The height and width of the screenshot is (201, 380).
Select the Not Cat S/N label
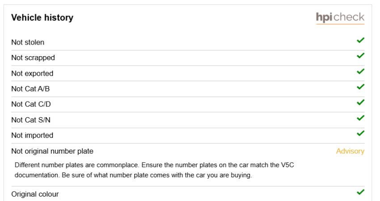tap(31, 120)
